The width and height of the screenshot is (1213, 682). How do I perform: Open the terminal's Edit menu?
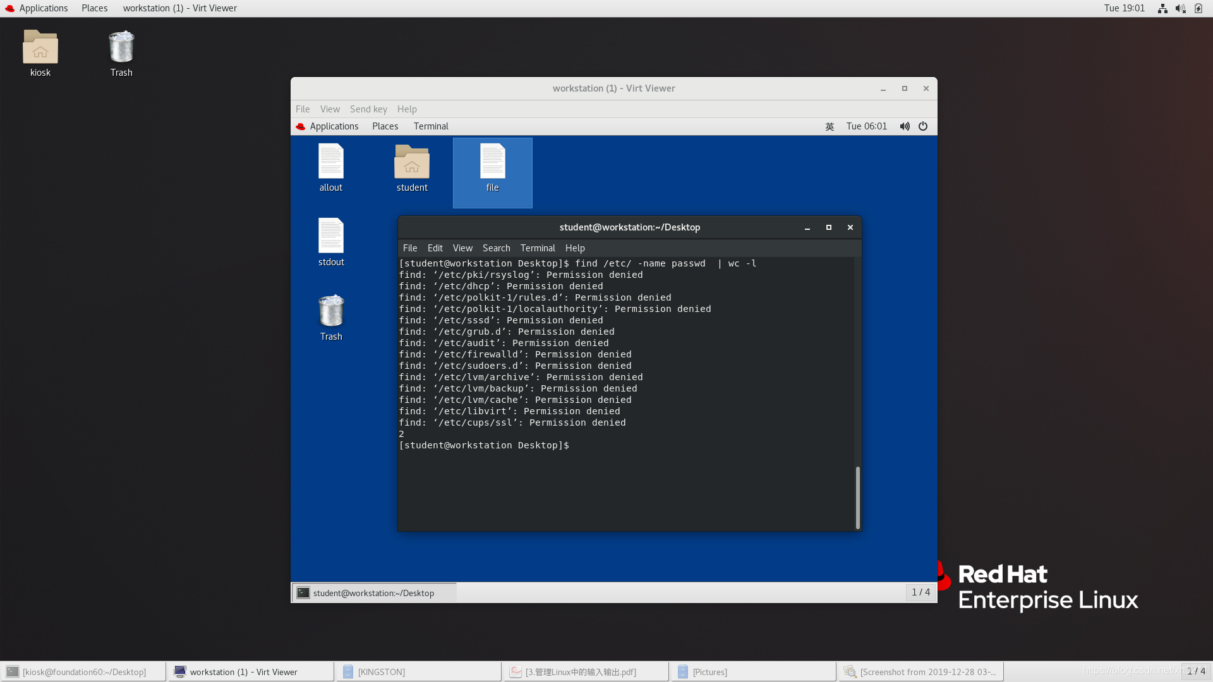tap(435, 248)
